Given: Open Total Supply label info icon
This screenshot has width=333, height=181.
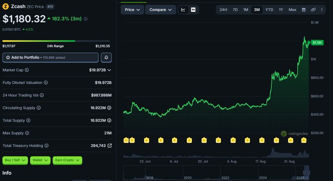Looking at the screenshot, I should coord(28,120).
